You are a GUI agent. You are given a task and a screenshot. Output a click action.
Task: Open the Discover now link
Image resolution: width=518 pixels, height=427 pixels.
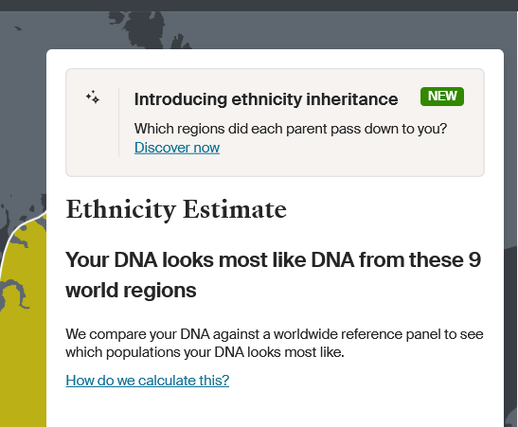pos(177,148)
